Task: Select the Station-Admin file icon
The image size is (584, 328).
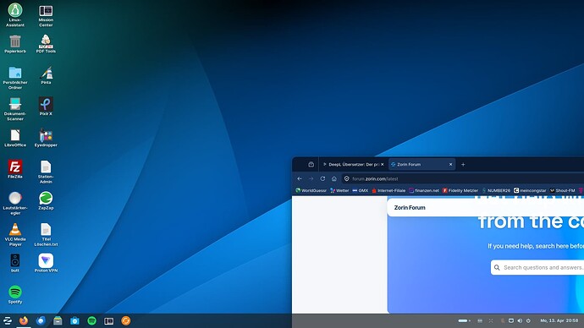Action: click(x=46, y=172)
